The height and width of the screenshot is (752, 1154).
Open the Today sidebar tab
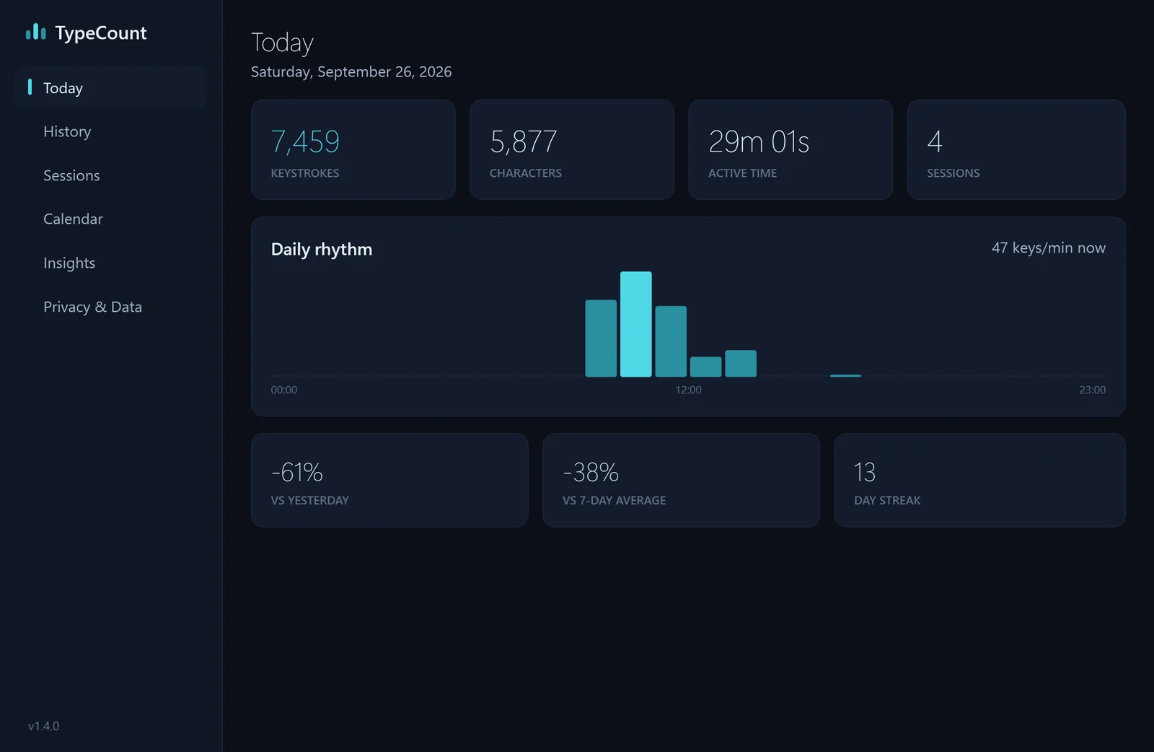pyautogui.click(x=111, y=88)
